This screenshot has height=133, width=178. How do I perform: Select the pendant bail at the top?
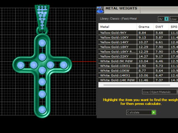coord(42,18)
